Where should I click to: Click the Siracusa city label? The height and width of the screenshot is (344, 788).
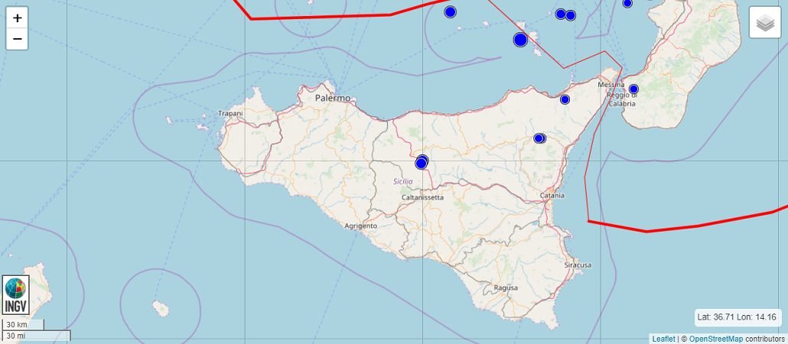click(578, 264)
